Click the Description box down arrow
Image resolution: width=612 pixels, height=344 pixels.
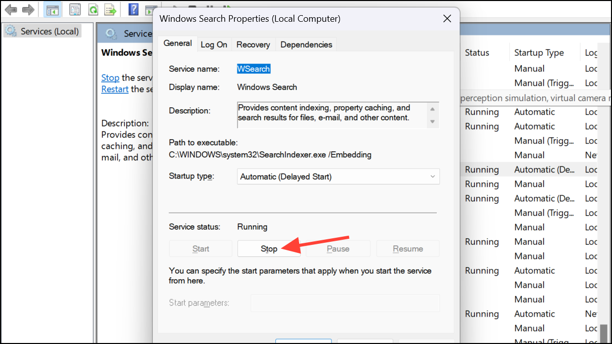pyautogui.click(x=432, y=121)
